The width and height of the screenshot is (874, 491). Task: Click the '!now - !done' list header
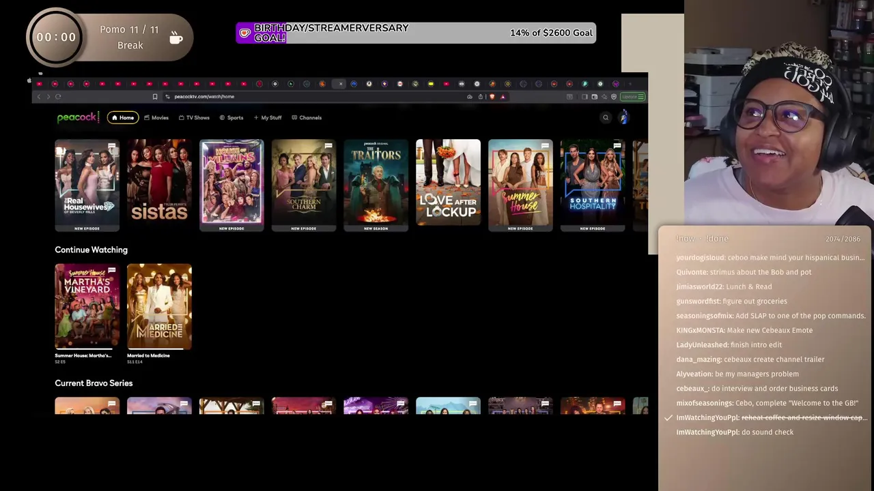[x=702, y=239]
